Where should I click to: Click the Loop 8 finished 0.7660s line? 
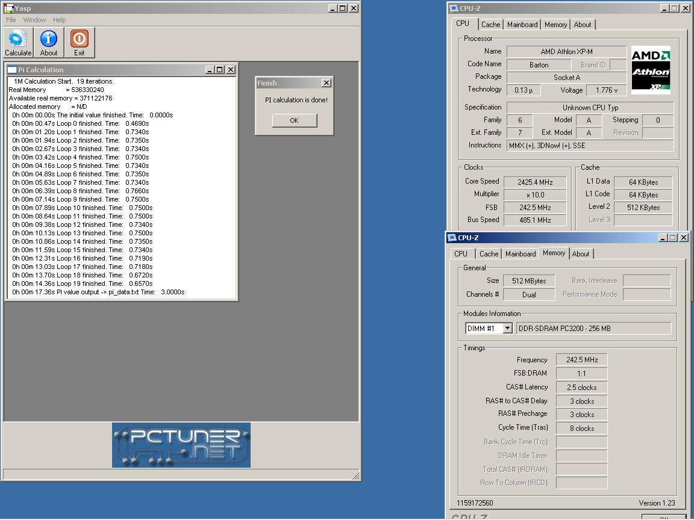[81, 191]
